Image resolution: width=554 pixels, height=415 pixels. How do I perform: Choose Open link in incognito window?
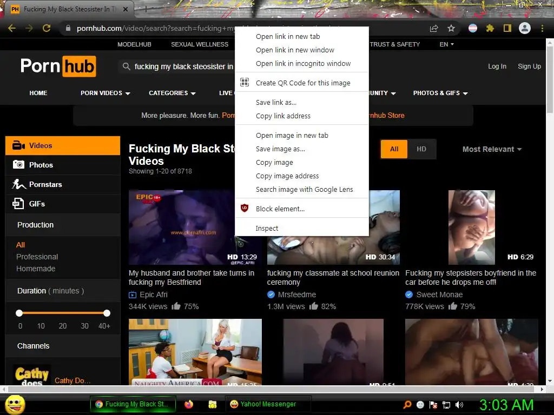click(302, 64)
